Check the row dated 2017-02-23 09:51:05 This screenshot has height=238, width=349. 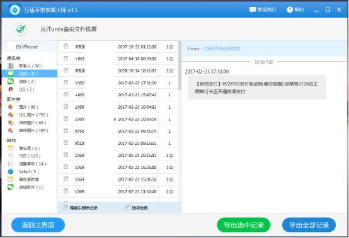coord(66,130)
